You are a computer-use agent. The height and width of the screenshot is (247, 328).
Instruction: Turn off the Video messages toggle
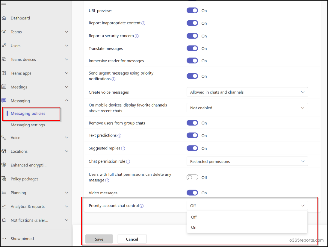(192, 193)
